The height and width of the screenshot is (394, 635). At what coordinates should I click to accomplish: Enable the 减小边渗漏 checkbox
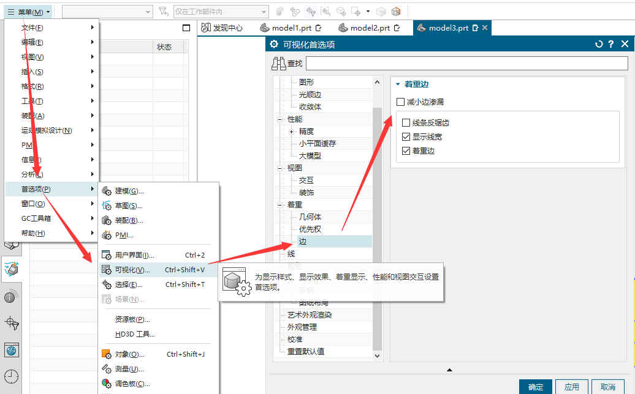pos(401,102)
